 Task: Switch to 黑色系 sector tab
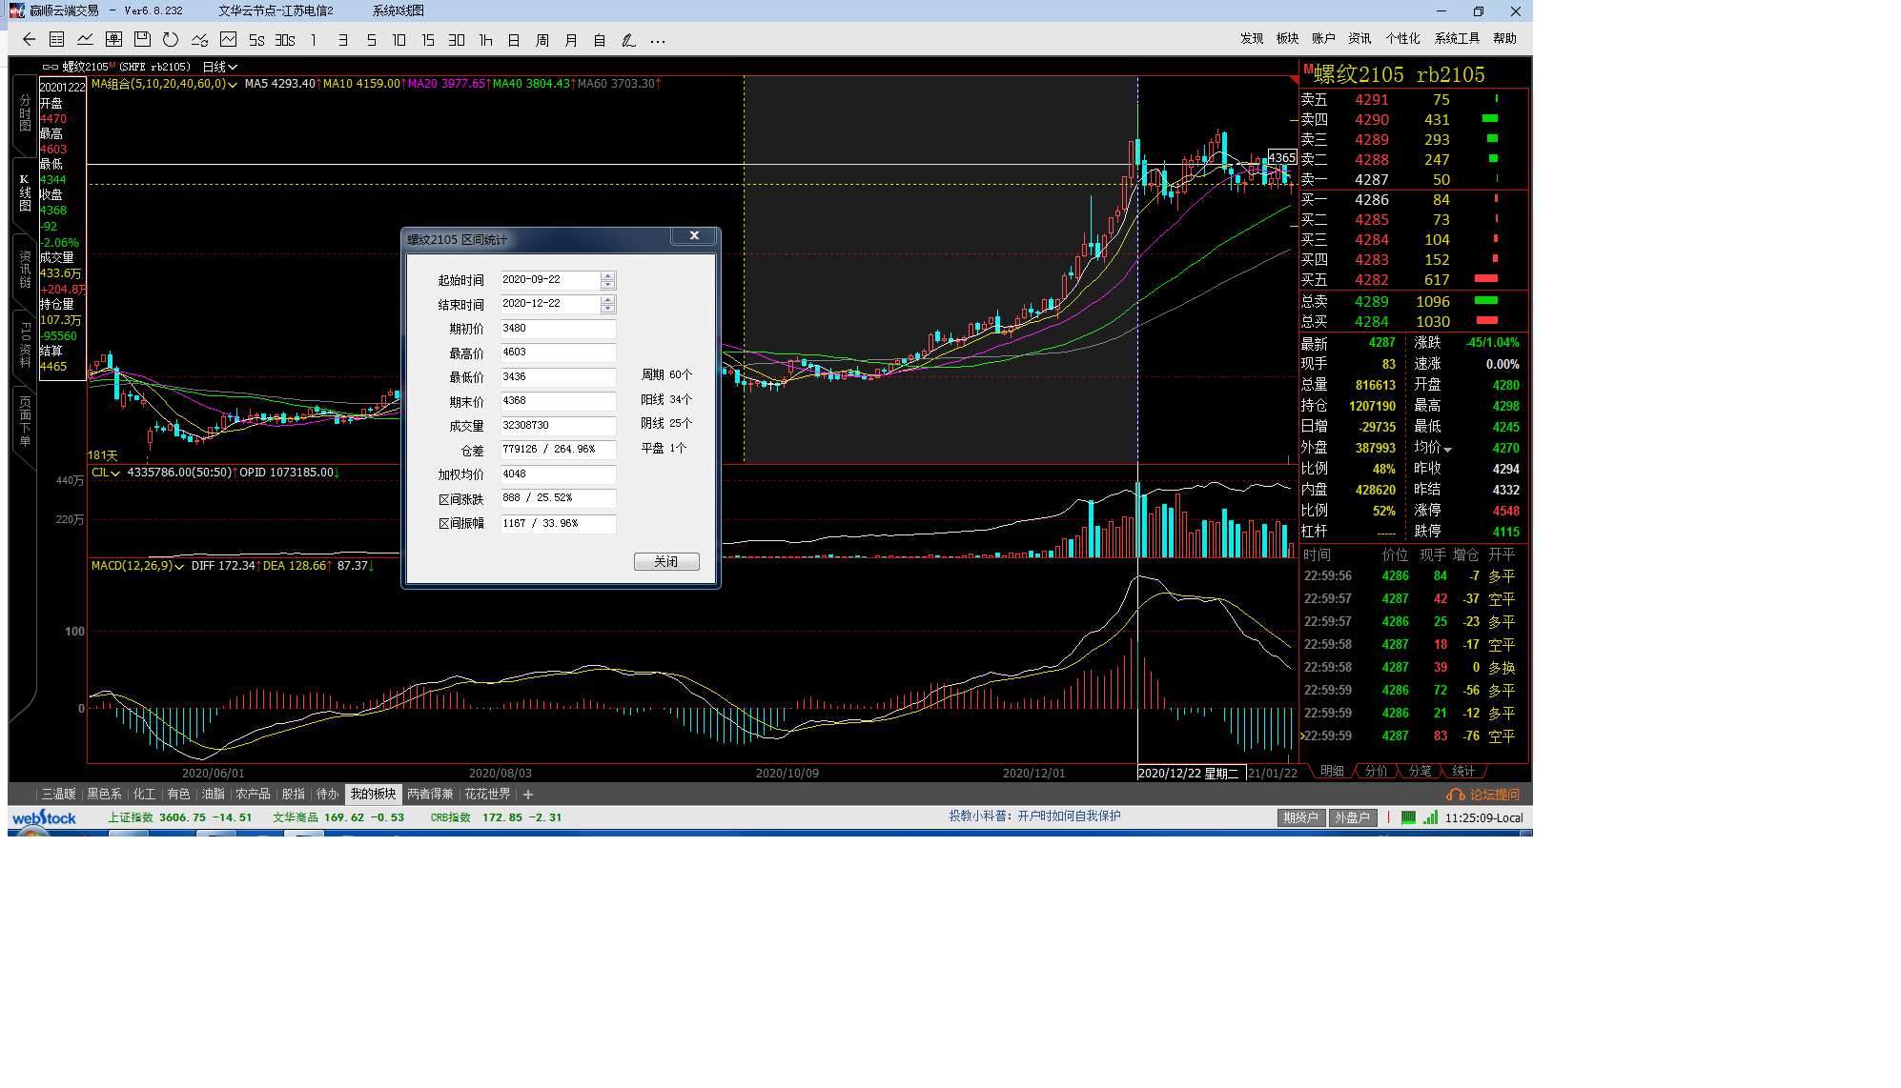pyautogui.click(x=104, y=794)
